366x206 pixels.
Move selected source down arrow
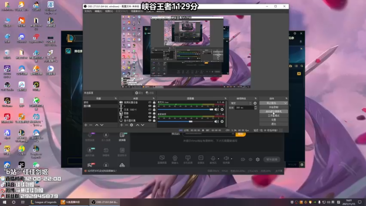click(143, 125)
